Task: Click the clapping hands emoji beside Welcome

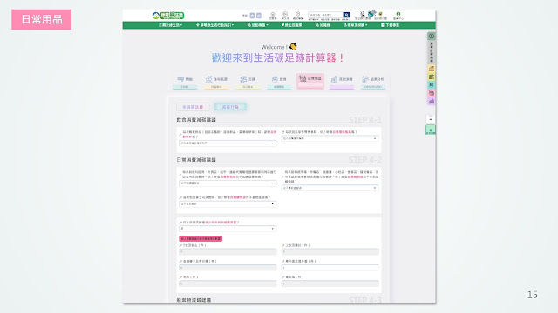Action: point(293,46)
